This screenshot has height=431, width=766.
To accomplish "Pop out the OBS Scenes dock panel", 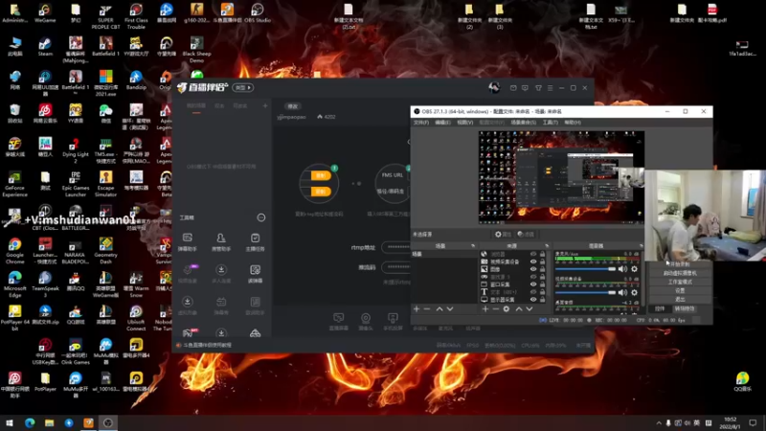I will (x=473, y=246).
